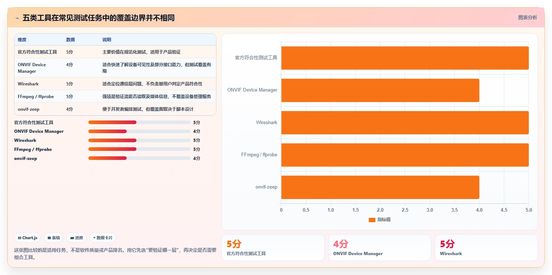Click the 官方符合性测试工具 chart bar
The height and width of the screenshot is (275, 552).
point(405,58)
